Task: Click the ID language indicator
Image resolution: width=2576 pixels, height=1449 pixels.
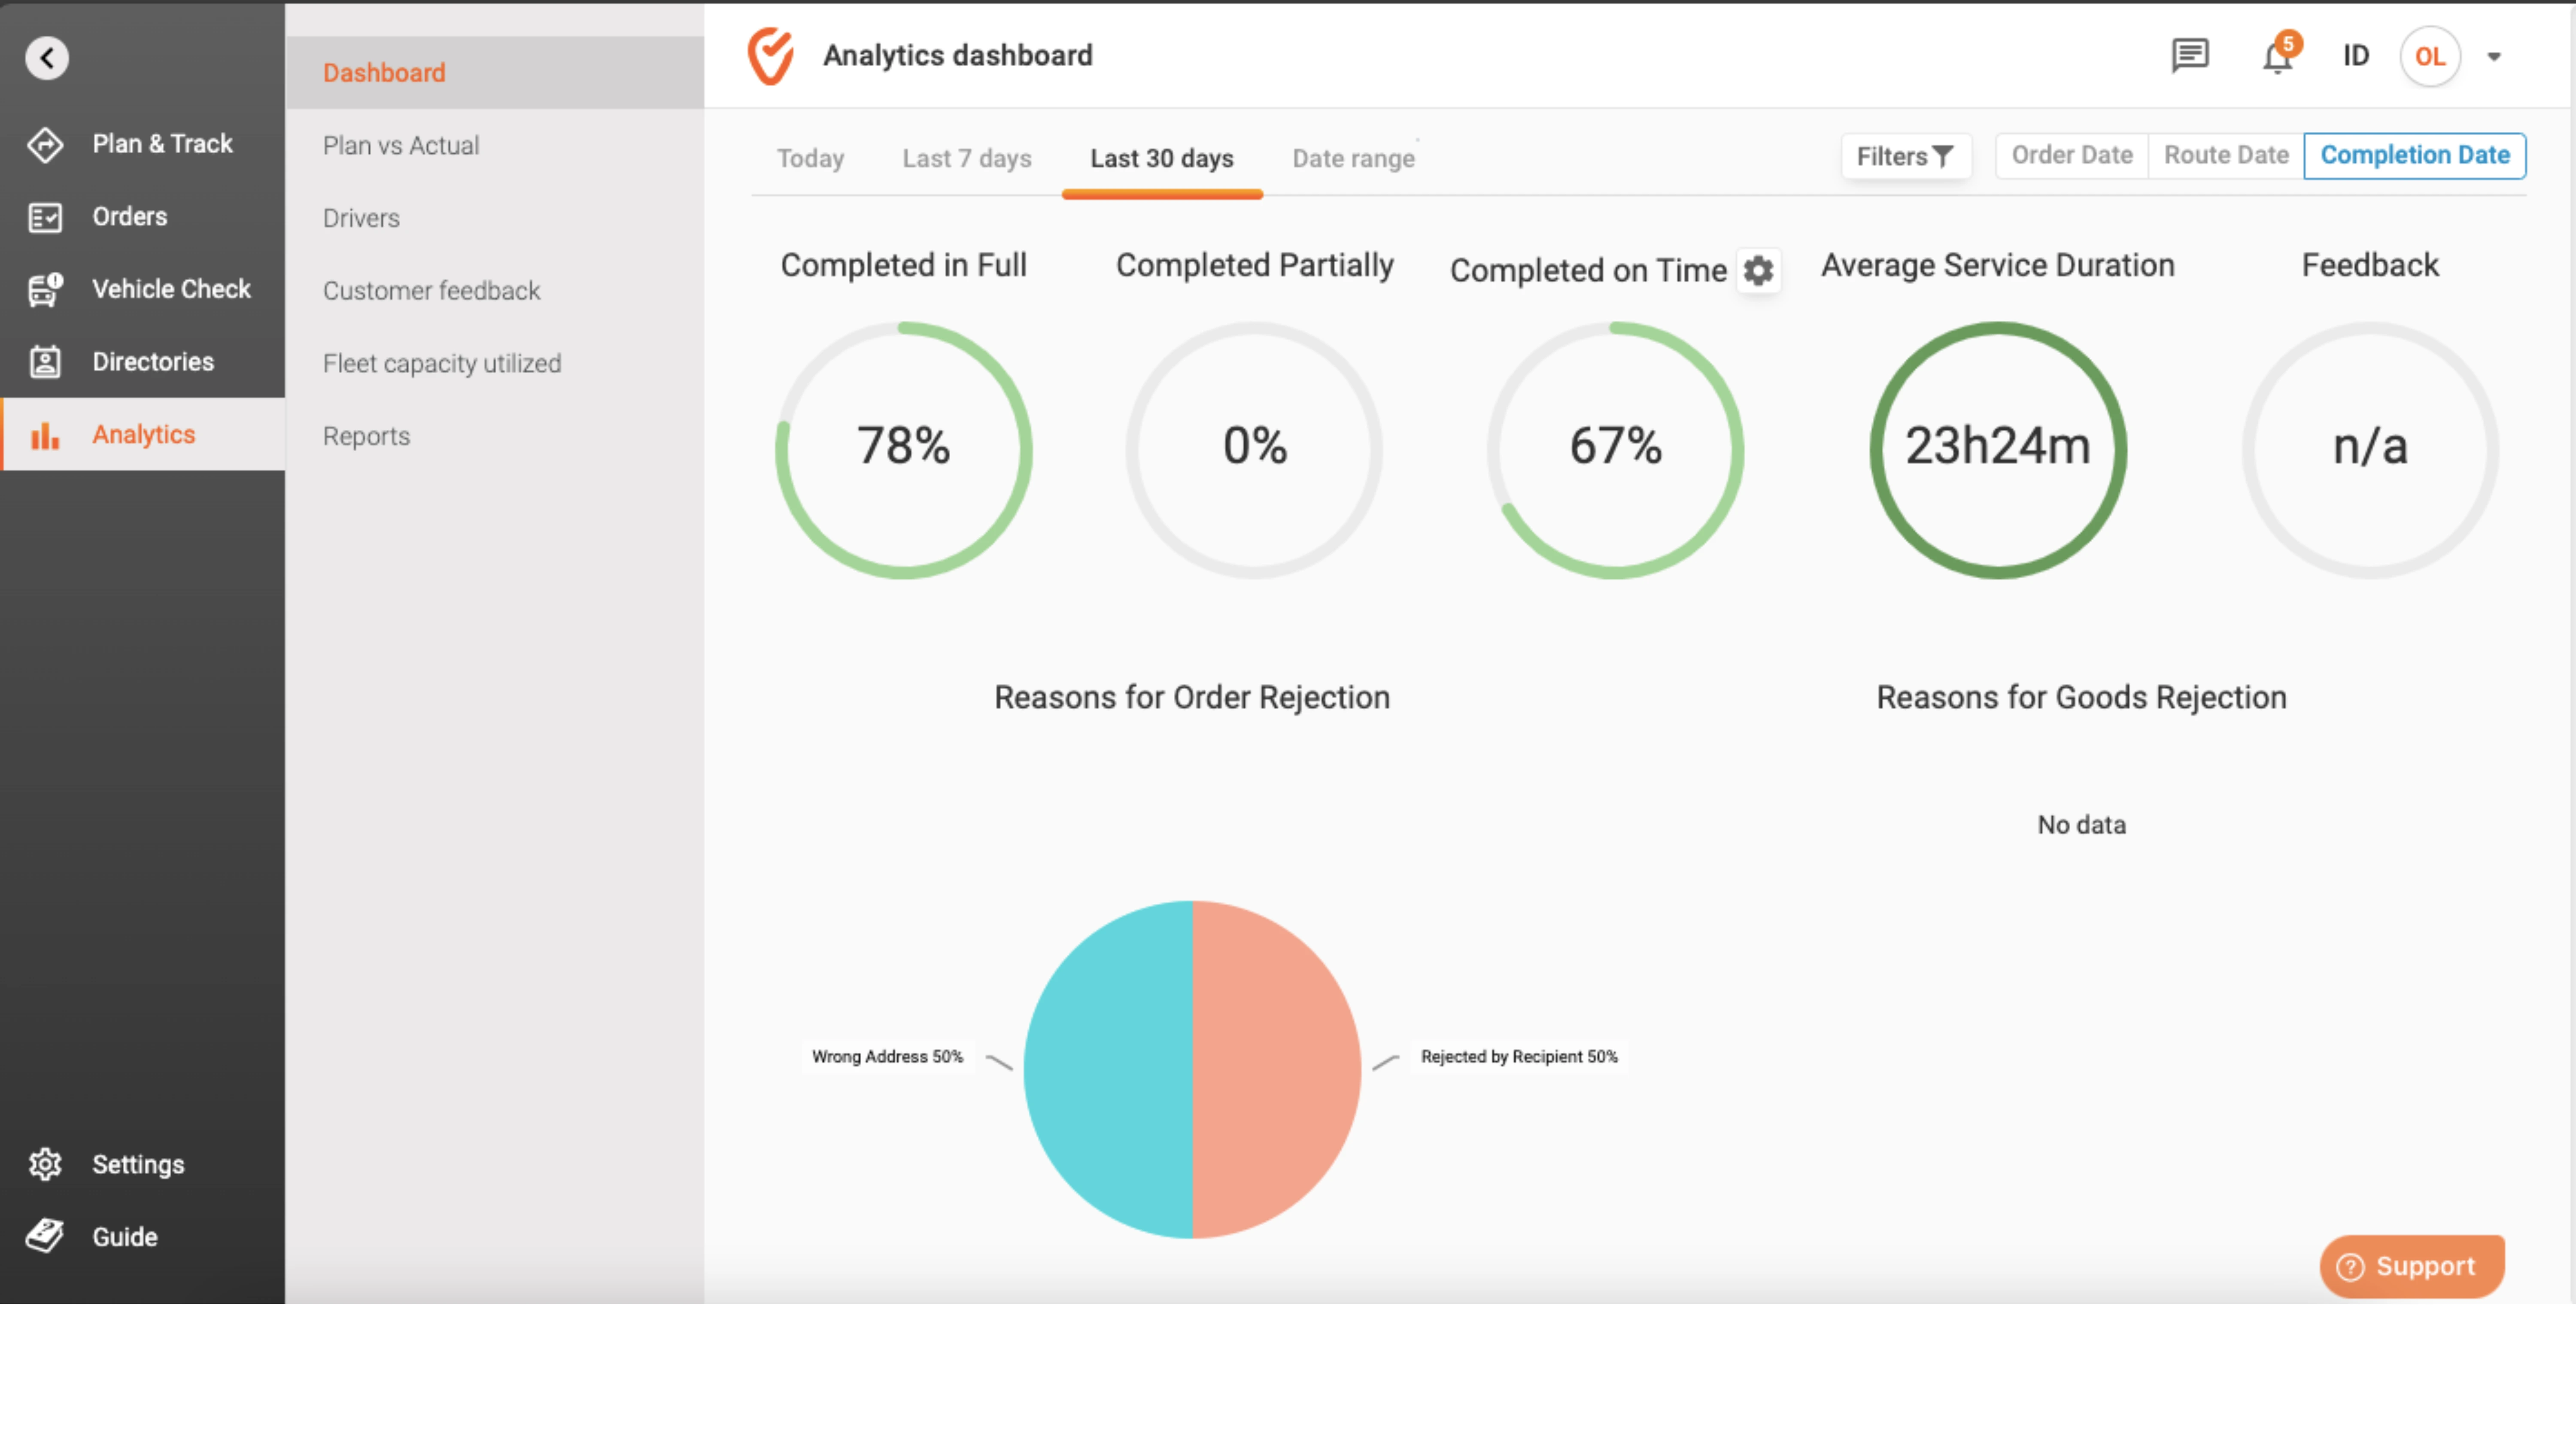Action: [2356, 55]
